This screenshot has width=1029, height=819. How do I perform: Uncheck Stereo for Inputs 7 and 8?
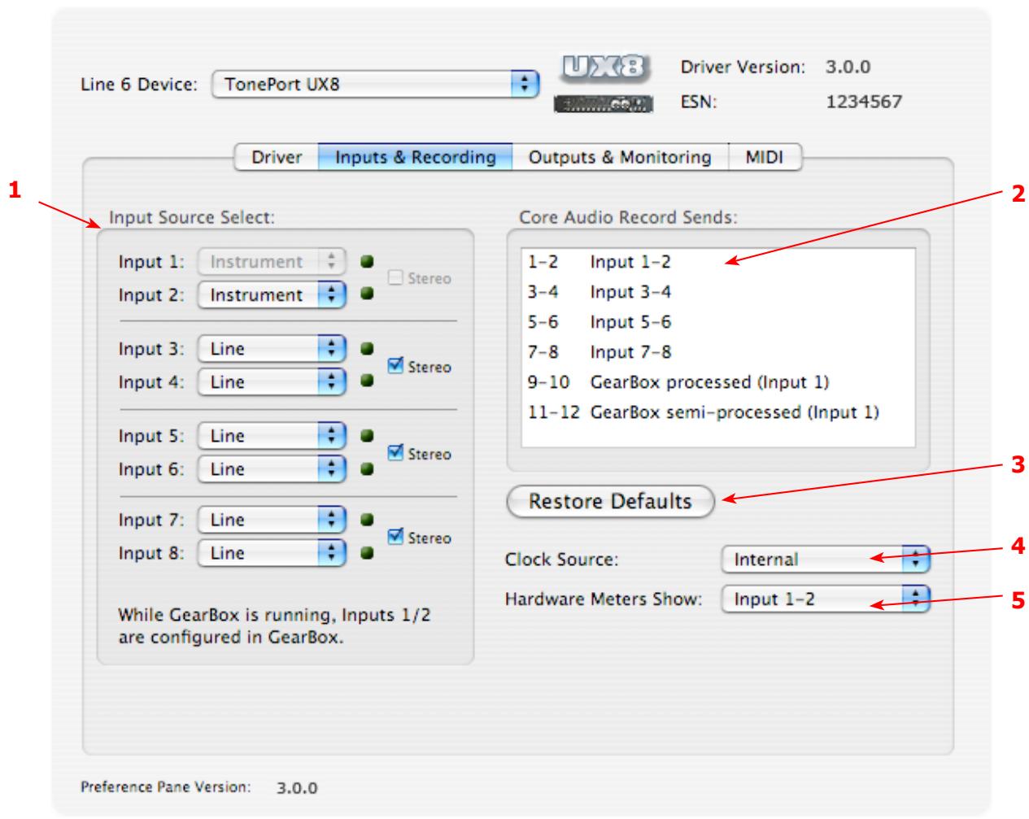click(396, 537)
